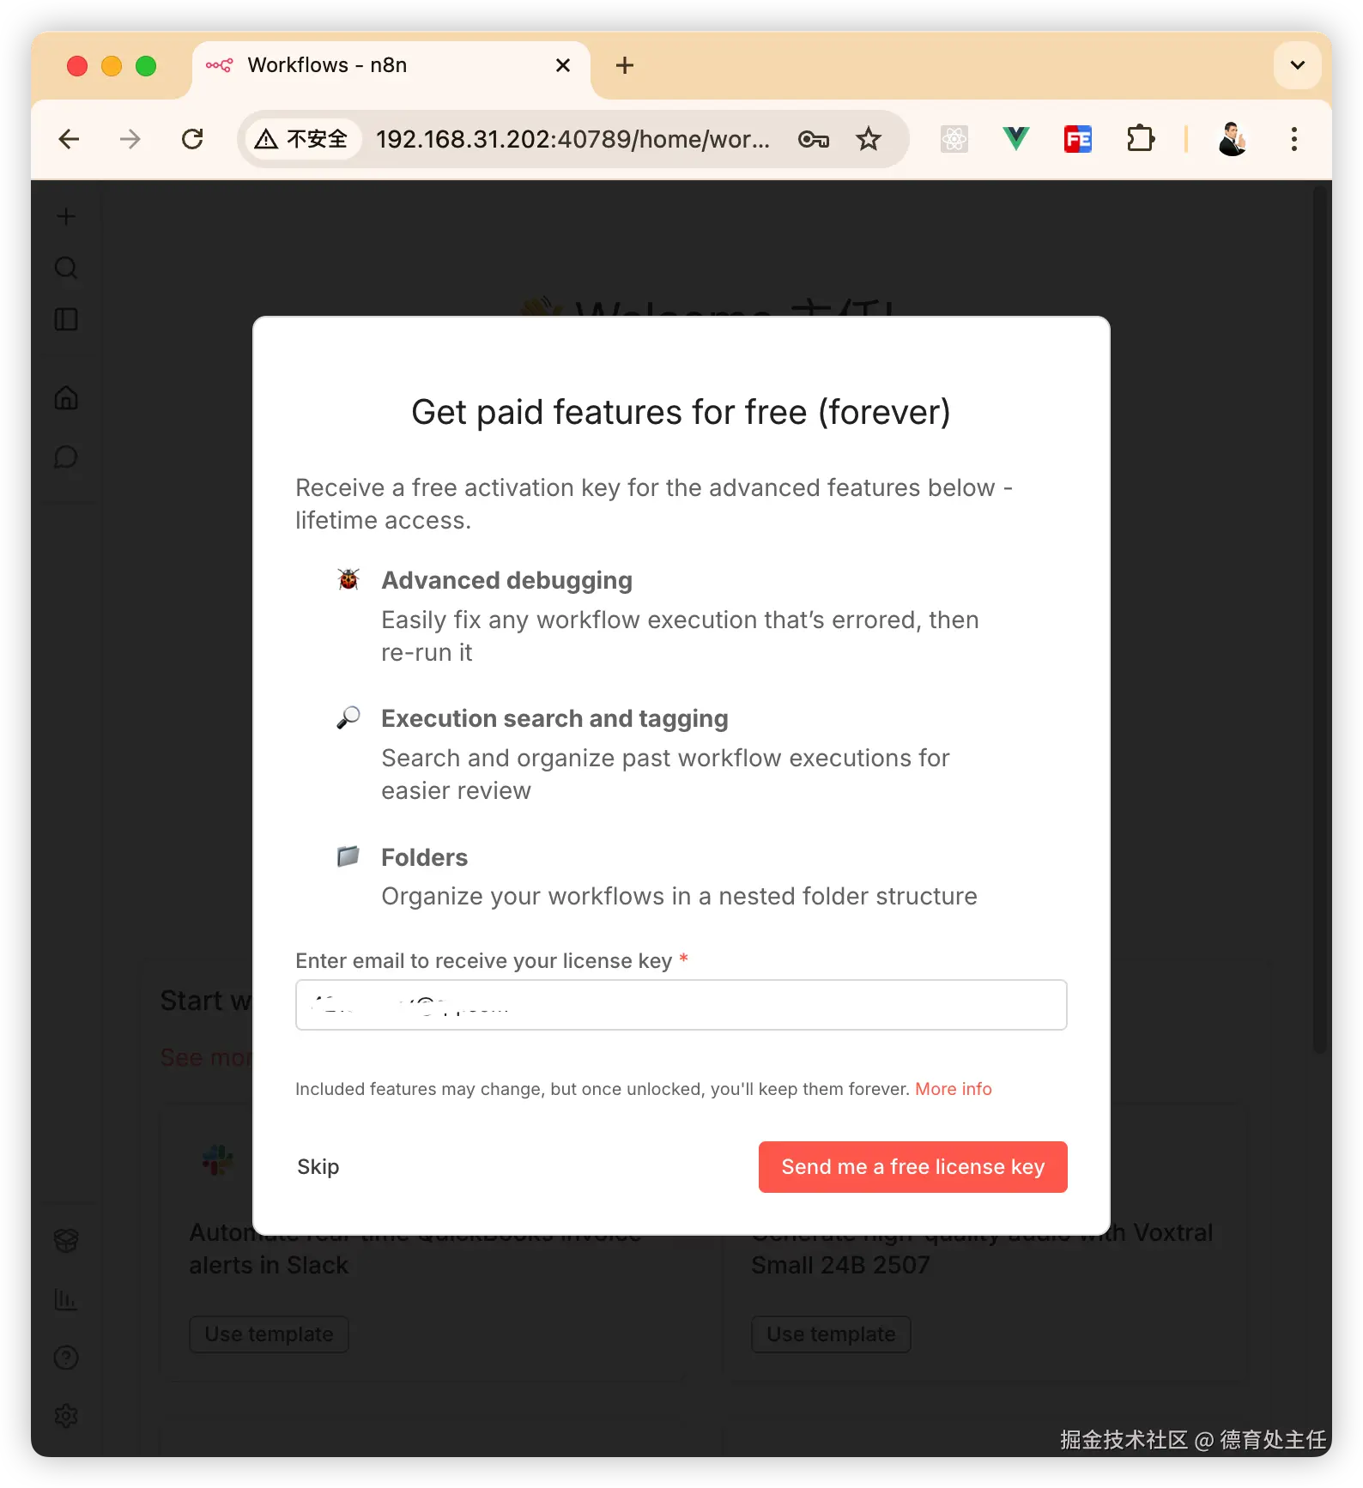Open the browser extensions puzzle icon
The height and width of the screenshot is (1488, 1363).
[1140, 139]
